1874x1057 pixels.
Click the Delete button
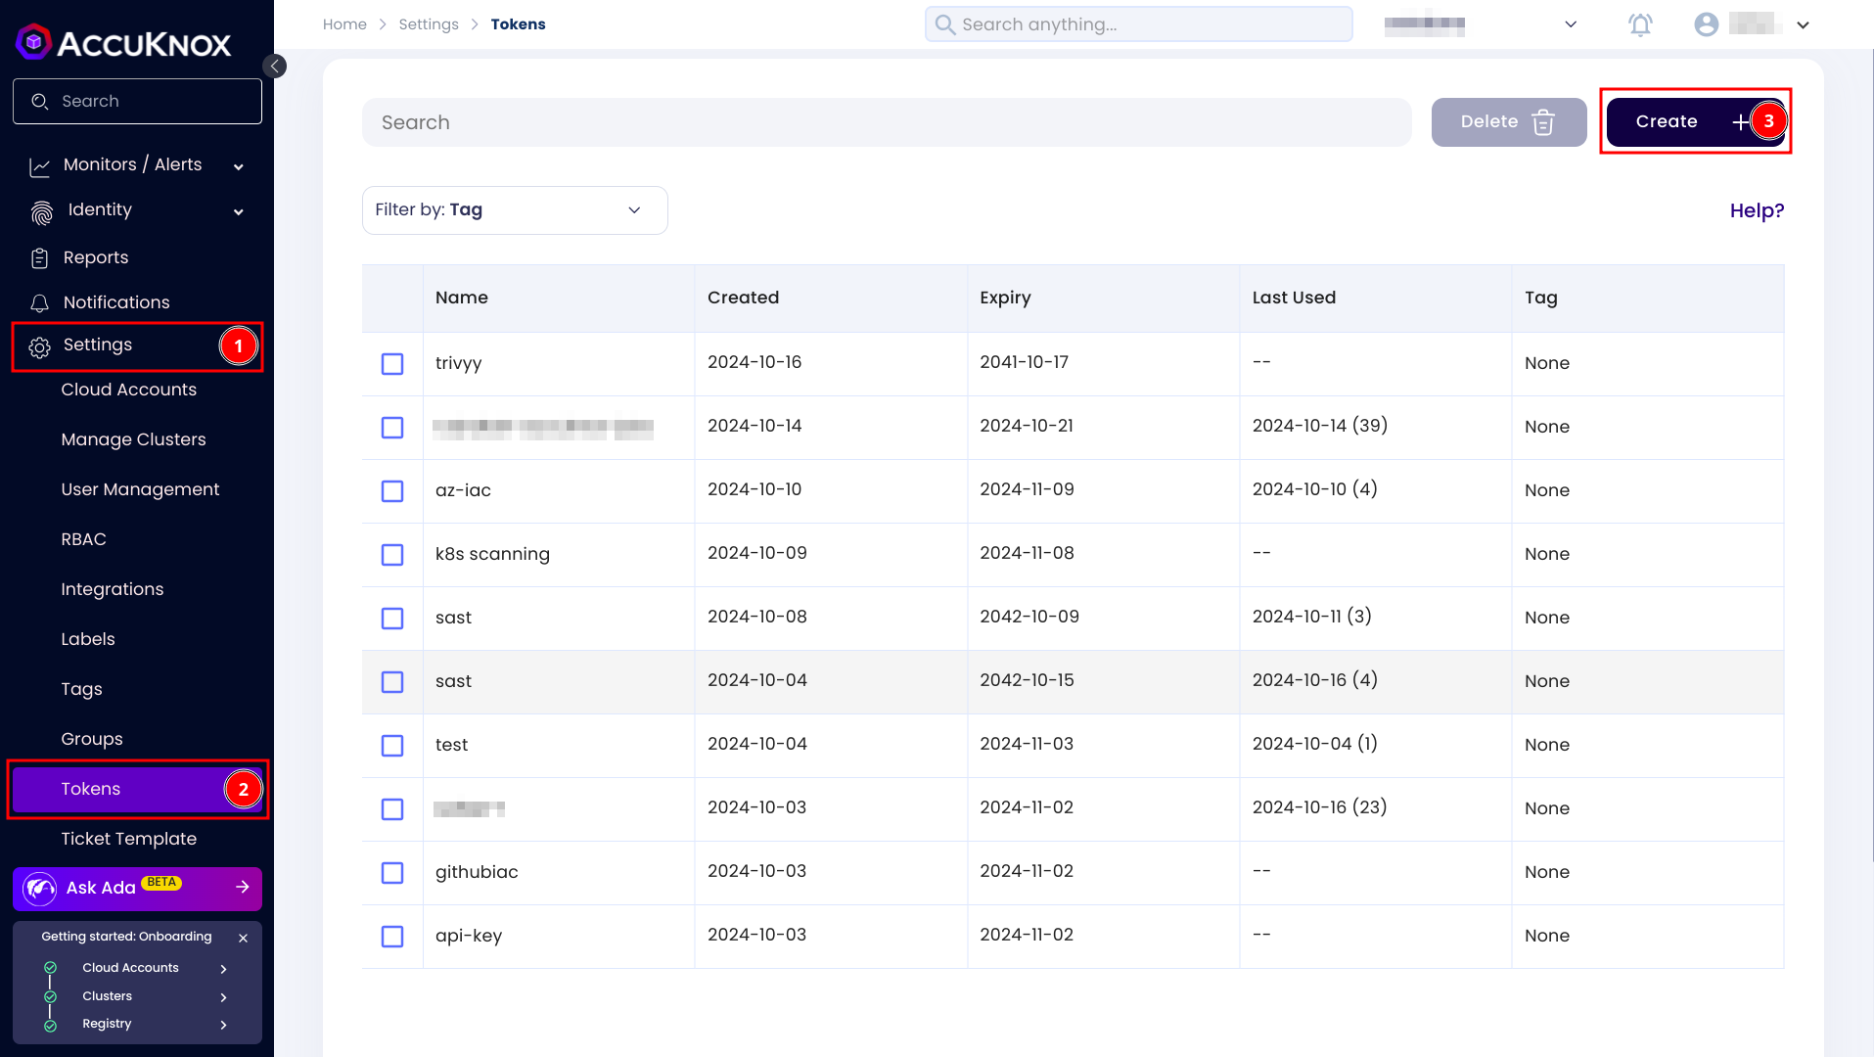1508,122
